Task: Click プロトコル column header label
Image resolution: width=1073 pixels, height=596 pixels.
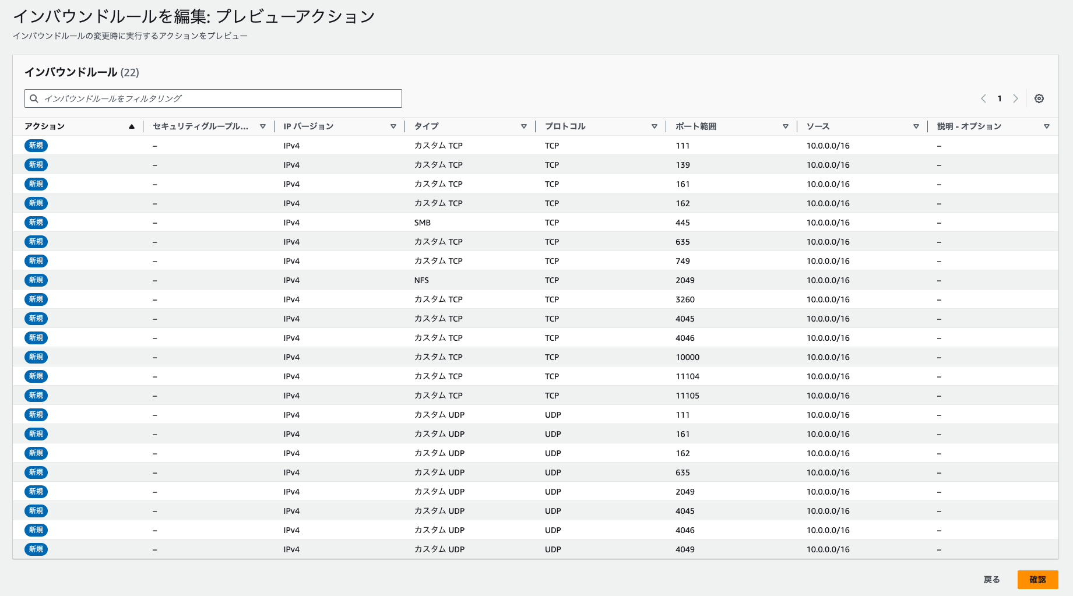Action: (x=565, y=126)
